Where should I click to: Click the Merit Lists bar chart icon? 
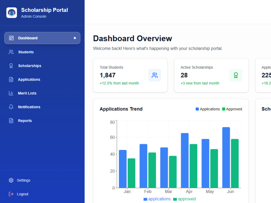click(x=11, y=93)
